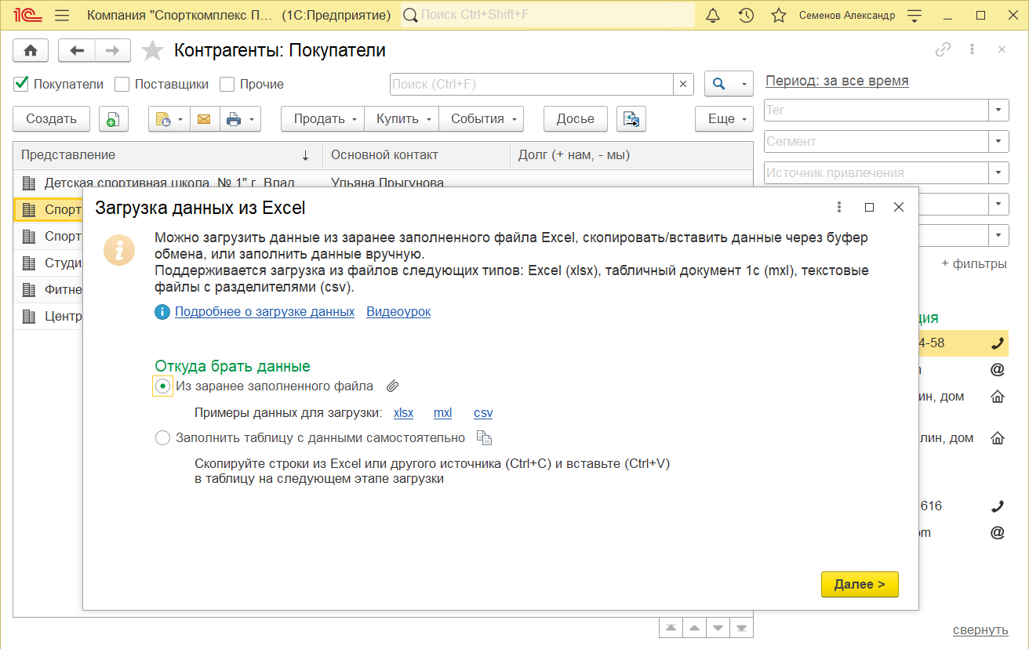Screen dimensions: 1029x649
Task: Create new item by copying icon
Action: [113, 119]
